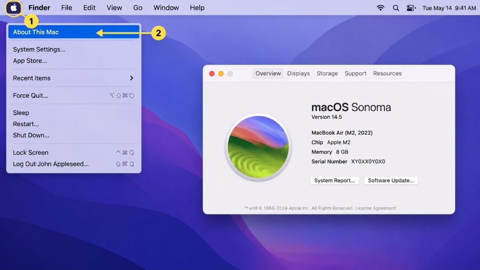The image size is (480, 270).
Task: Click the menu bar date and time
Action: coord(449,8)
